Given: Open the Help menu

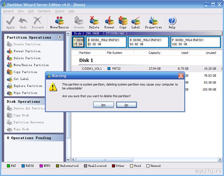Looking at the screenshot, I should click(71, 11).
